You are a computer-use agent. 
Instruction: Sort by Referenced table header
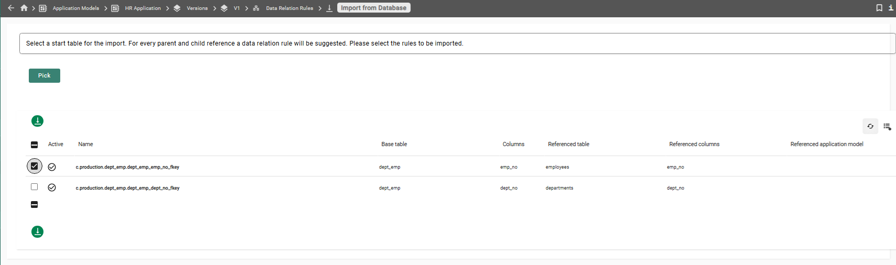coord(569,145)
